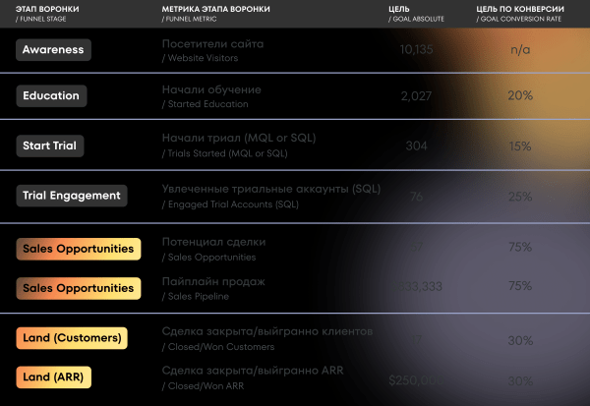This screenshot has width=590, height=406.
Task: Click the 20% conversion rate value
Action: click(x=520, y=96)
